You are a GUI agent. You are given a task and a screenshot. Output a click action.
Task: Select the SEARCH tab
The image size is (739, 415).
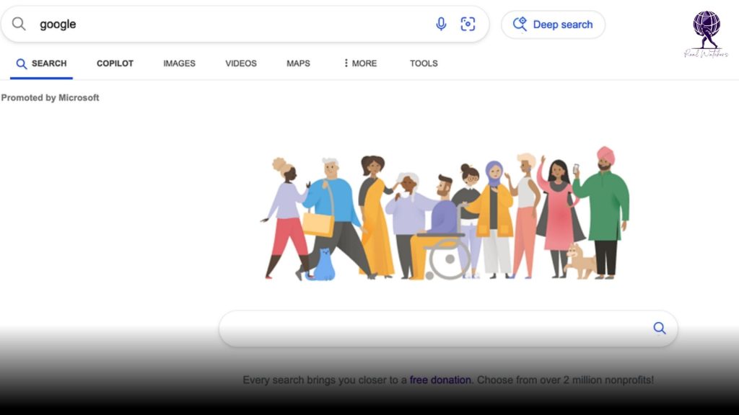[x=41, y=63]
